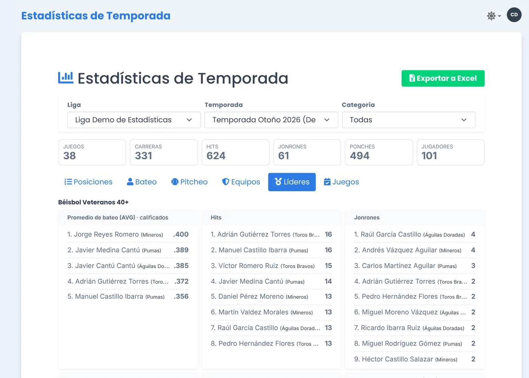Click Víctor Romero Ruiz in Hits list
This screenshot has width=529, height=378.
coord(248,266)
